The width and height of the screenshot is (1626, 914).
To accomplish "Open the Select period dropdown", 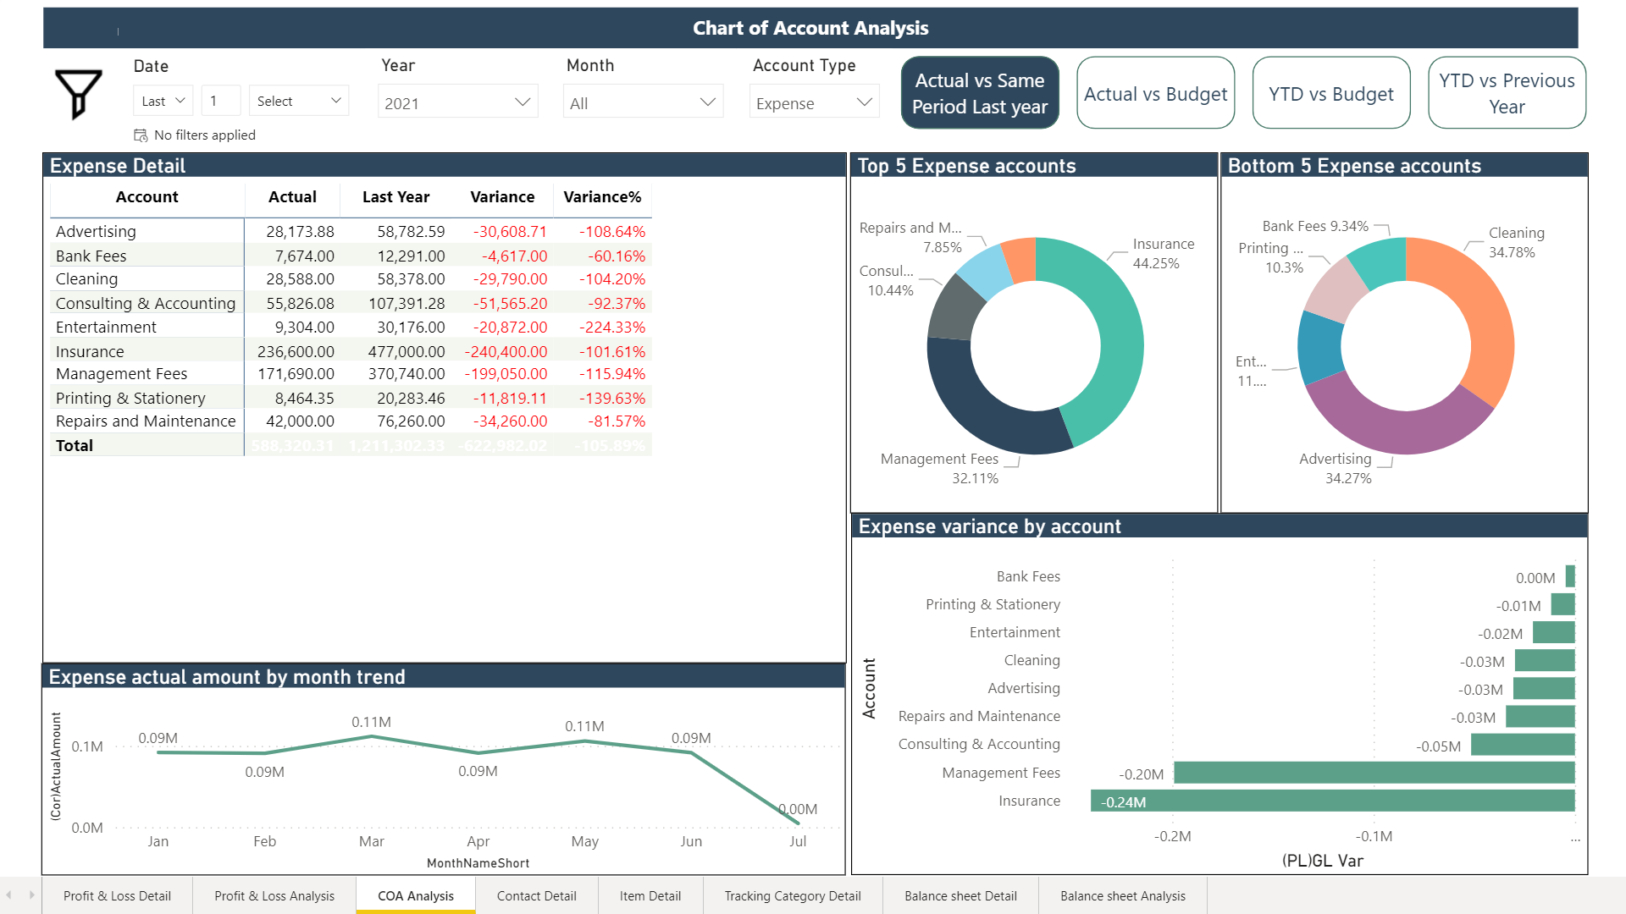I will [299, 101].
